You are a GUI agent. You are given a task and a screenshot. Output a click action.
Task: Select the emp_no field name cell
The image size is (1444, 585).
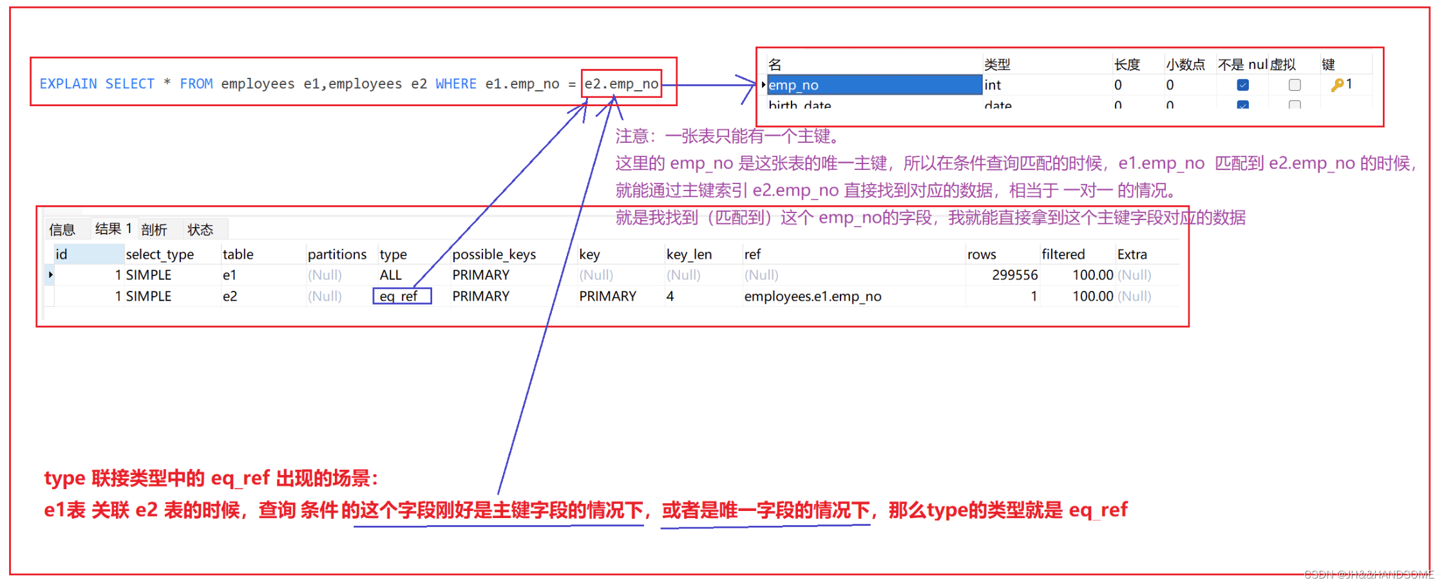pos(874,84)
